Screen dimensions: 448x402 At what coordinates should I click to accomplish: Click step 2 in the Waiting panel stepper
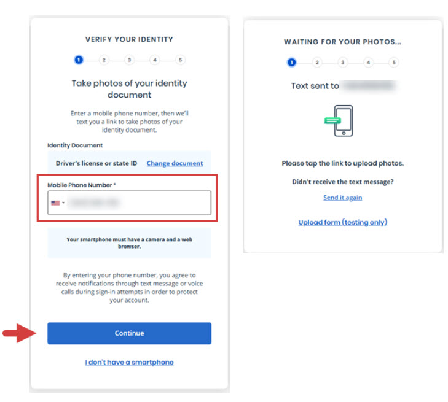coord(317,62)
